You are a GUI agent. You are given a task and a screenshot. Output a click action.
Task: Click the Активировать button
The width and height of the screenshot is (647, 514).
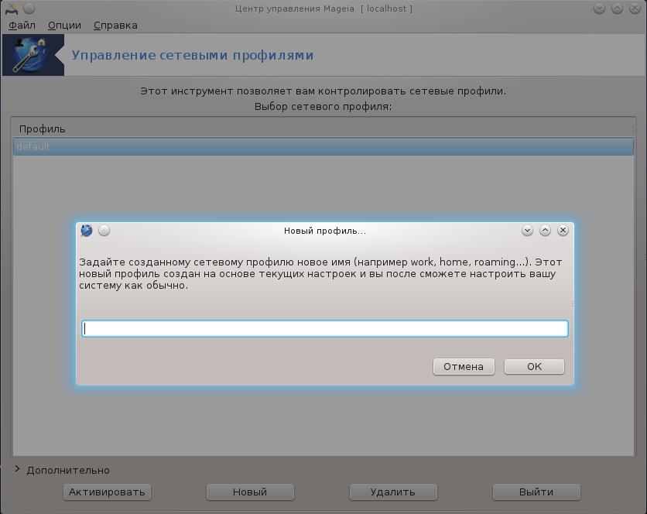click(107, 492)
